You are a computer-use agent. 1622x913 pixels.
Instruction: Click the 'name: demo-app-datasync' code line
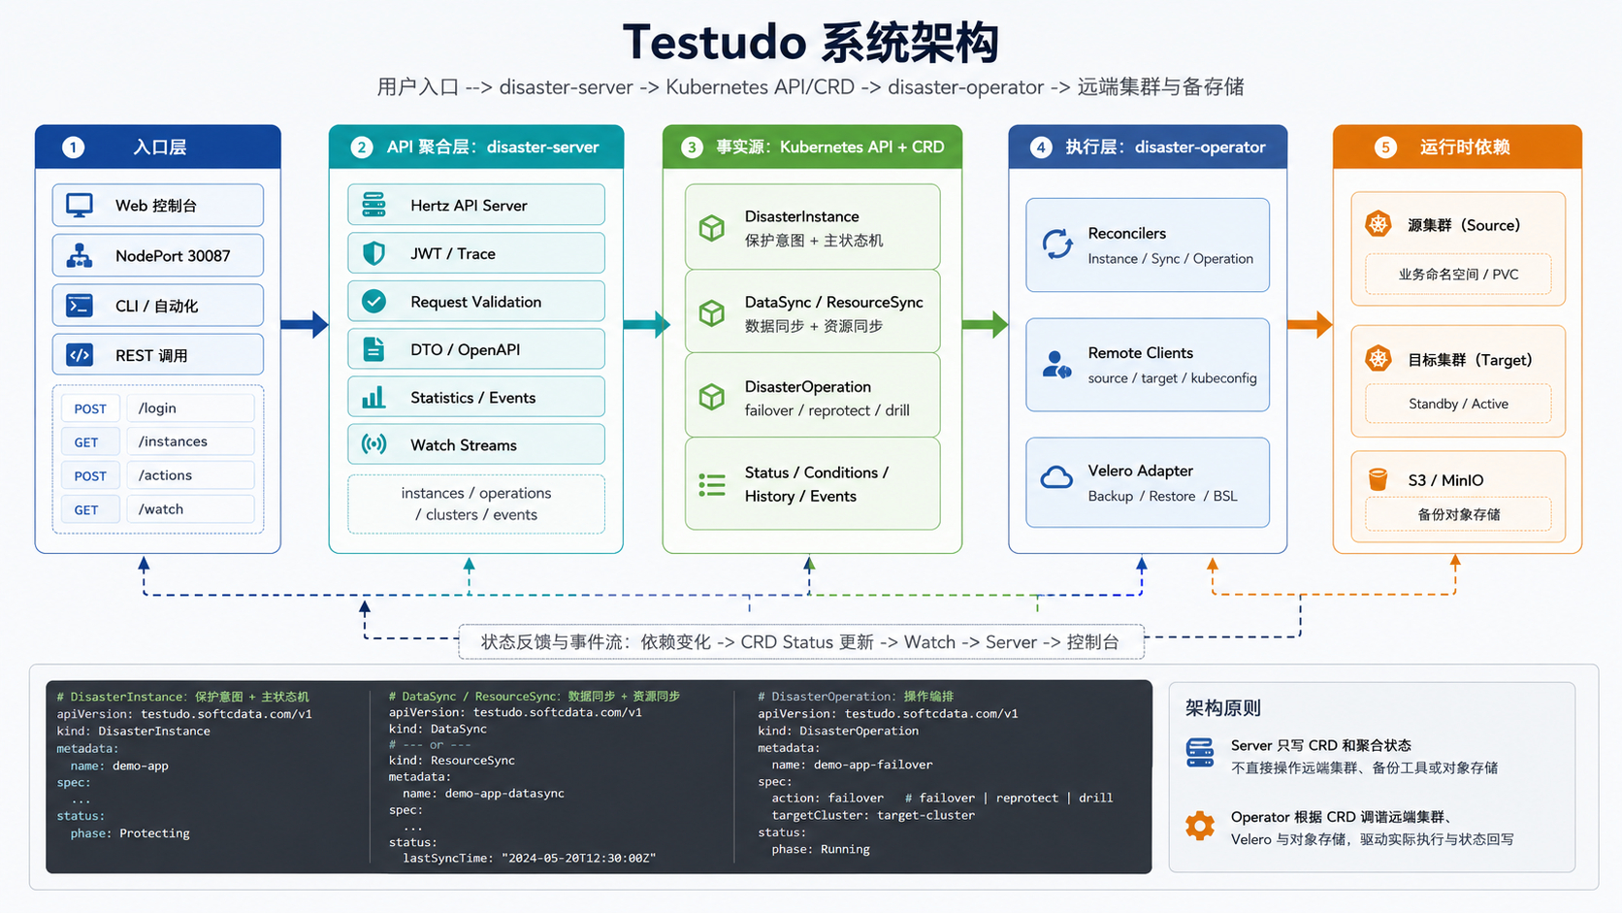pyautogui.click(x=483, y=794)
